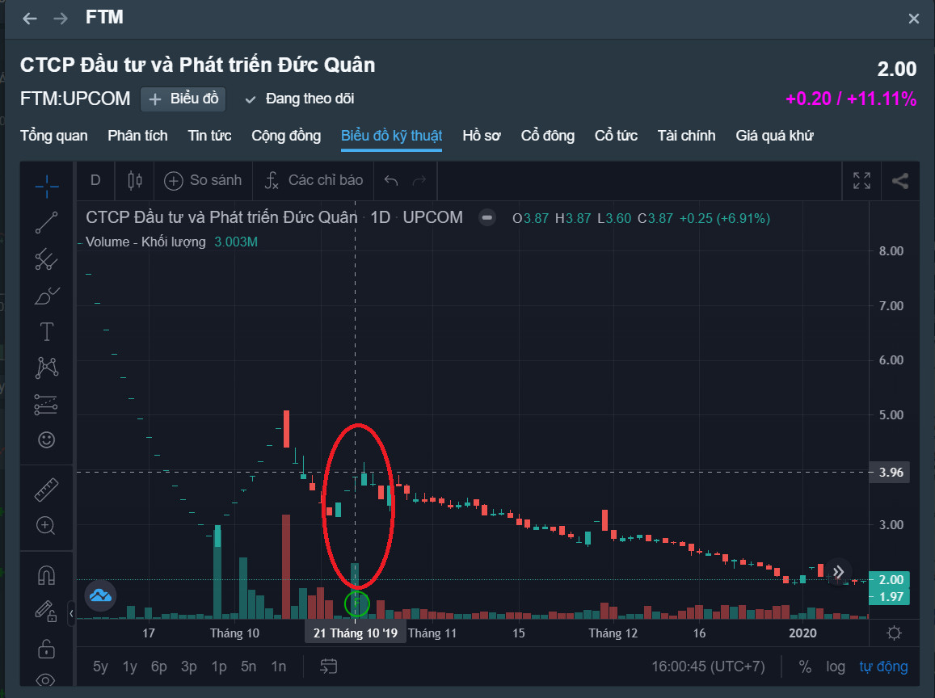
Task: Choose the pitchfork drawing tool
Action: (x=47, y=259)
